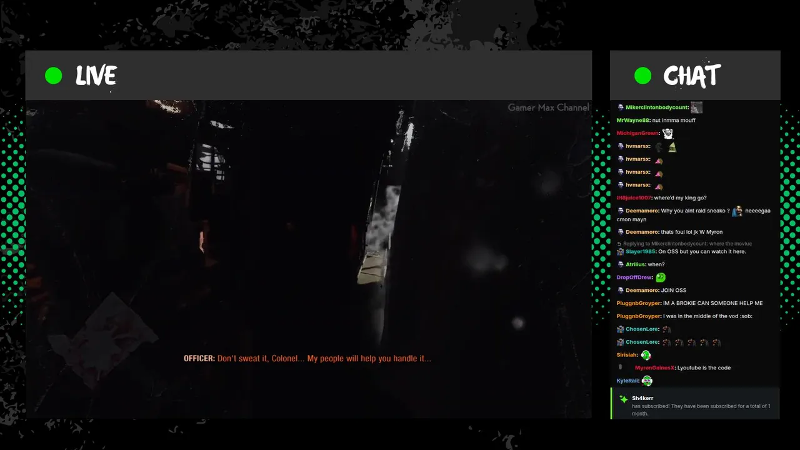This screenshot has height=450, width=800.
Task: Open MyronGainesX username in chat
Action: coord(655,367)
